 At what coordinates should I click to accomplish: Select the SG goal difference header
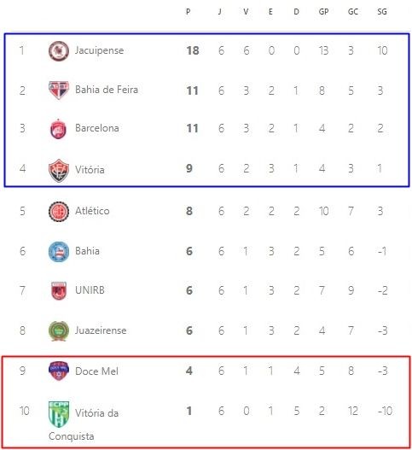(x=382, y=12)
